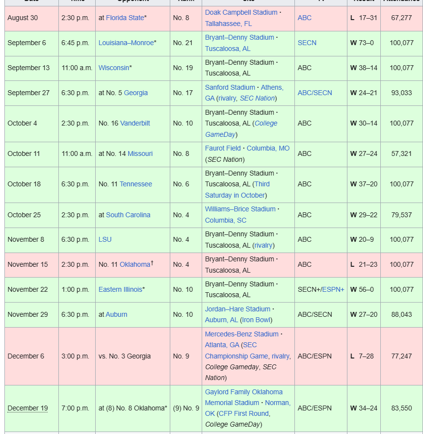Click the Columbia, MO link
This screenshot has height=434, width=423.
[268, 149]
